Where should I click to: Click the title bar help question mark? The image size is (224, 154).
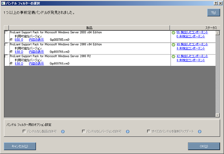tap(215, 3)
